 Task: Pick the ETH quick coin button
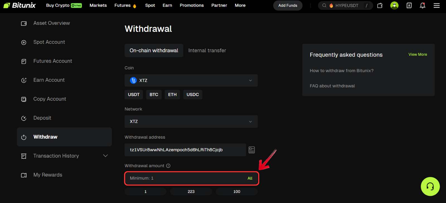(172, 94)
